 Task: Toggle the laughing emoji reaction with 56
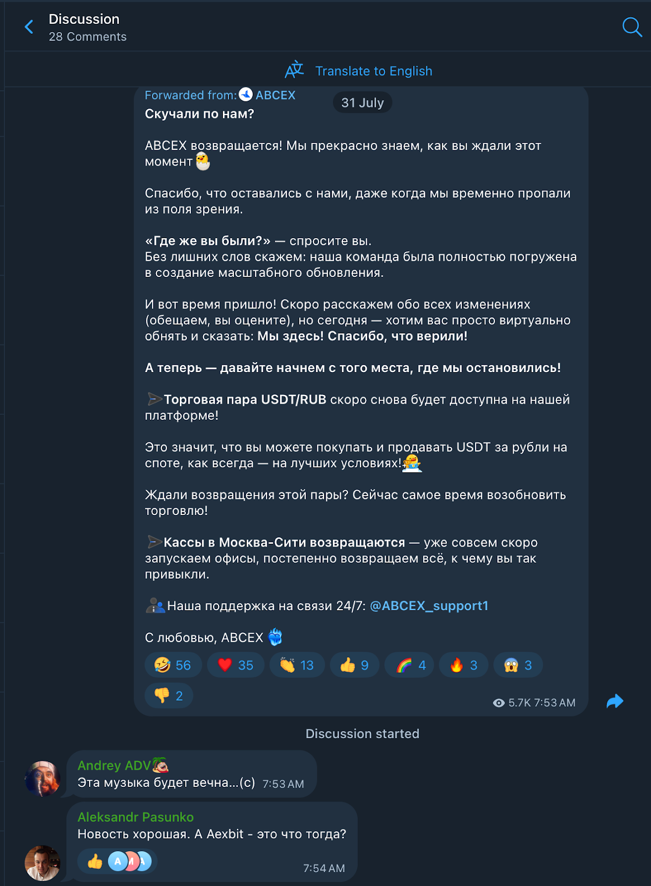tap(173, 665)
